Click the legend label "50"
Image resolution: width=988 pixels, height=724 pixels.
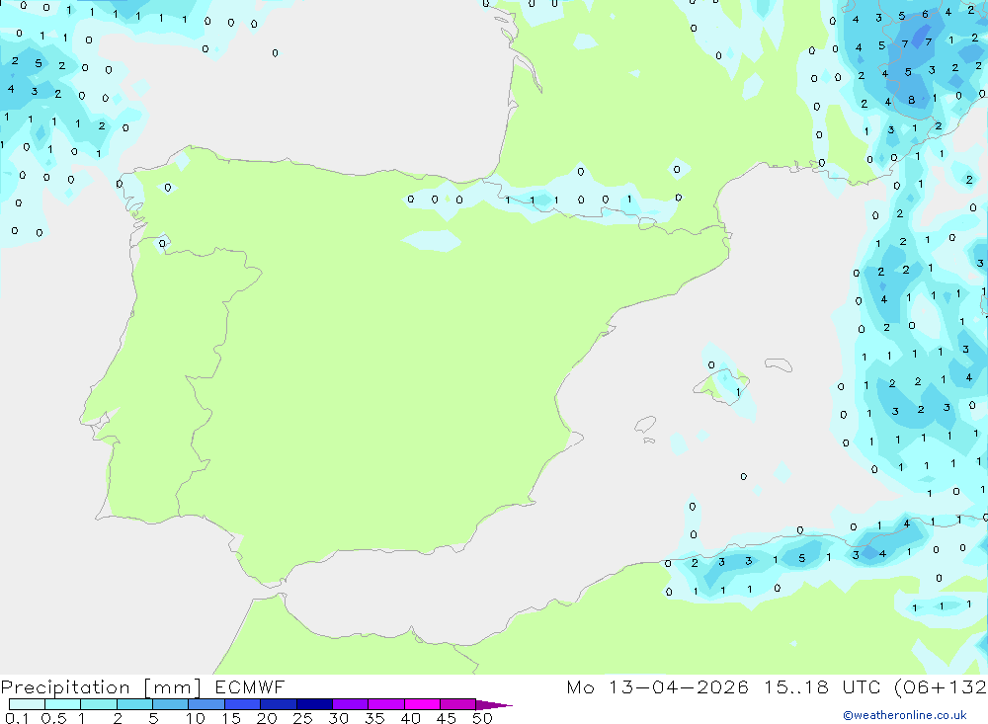point(482,718)
